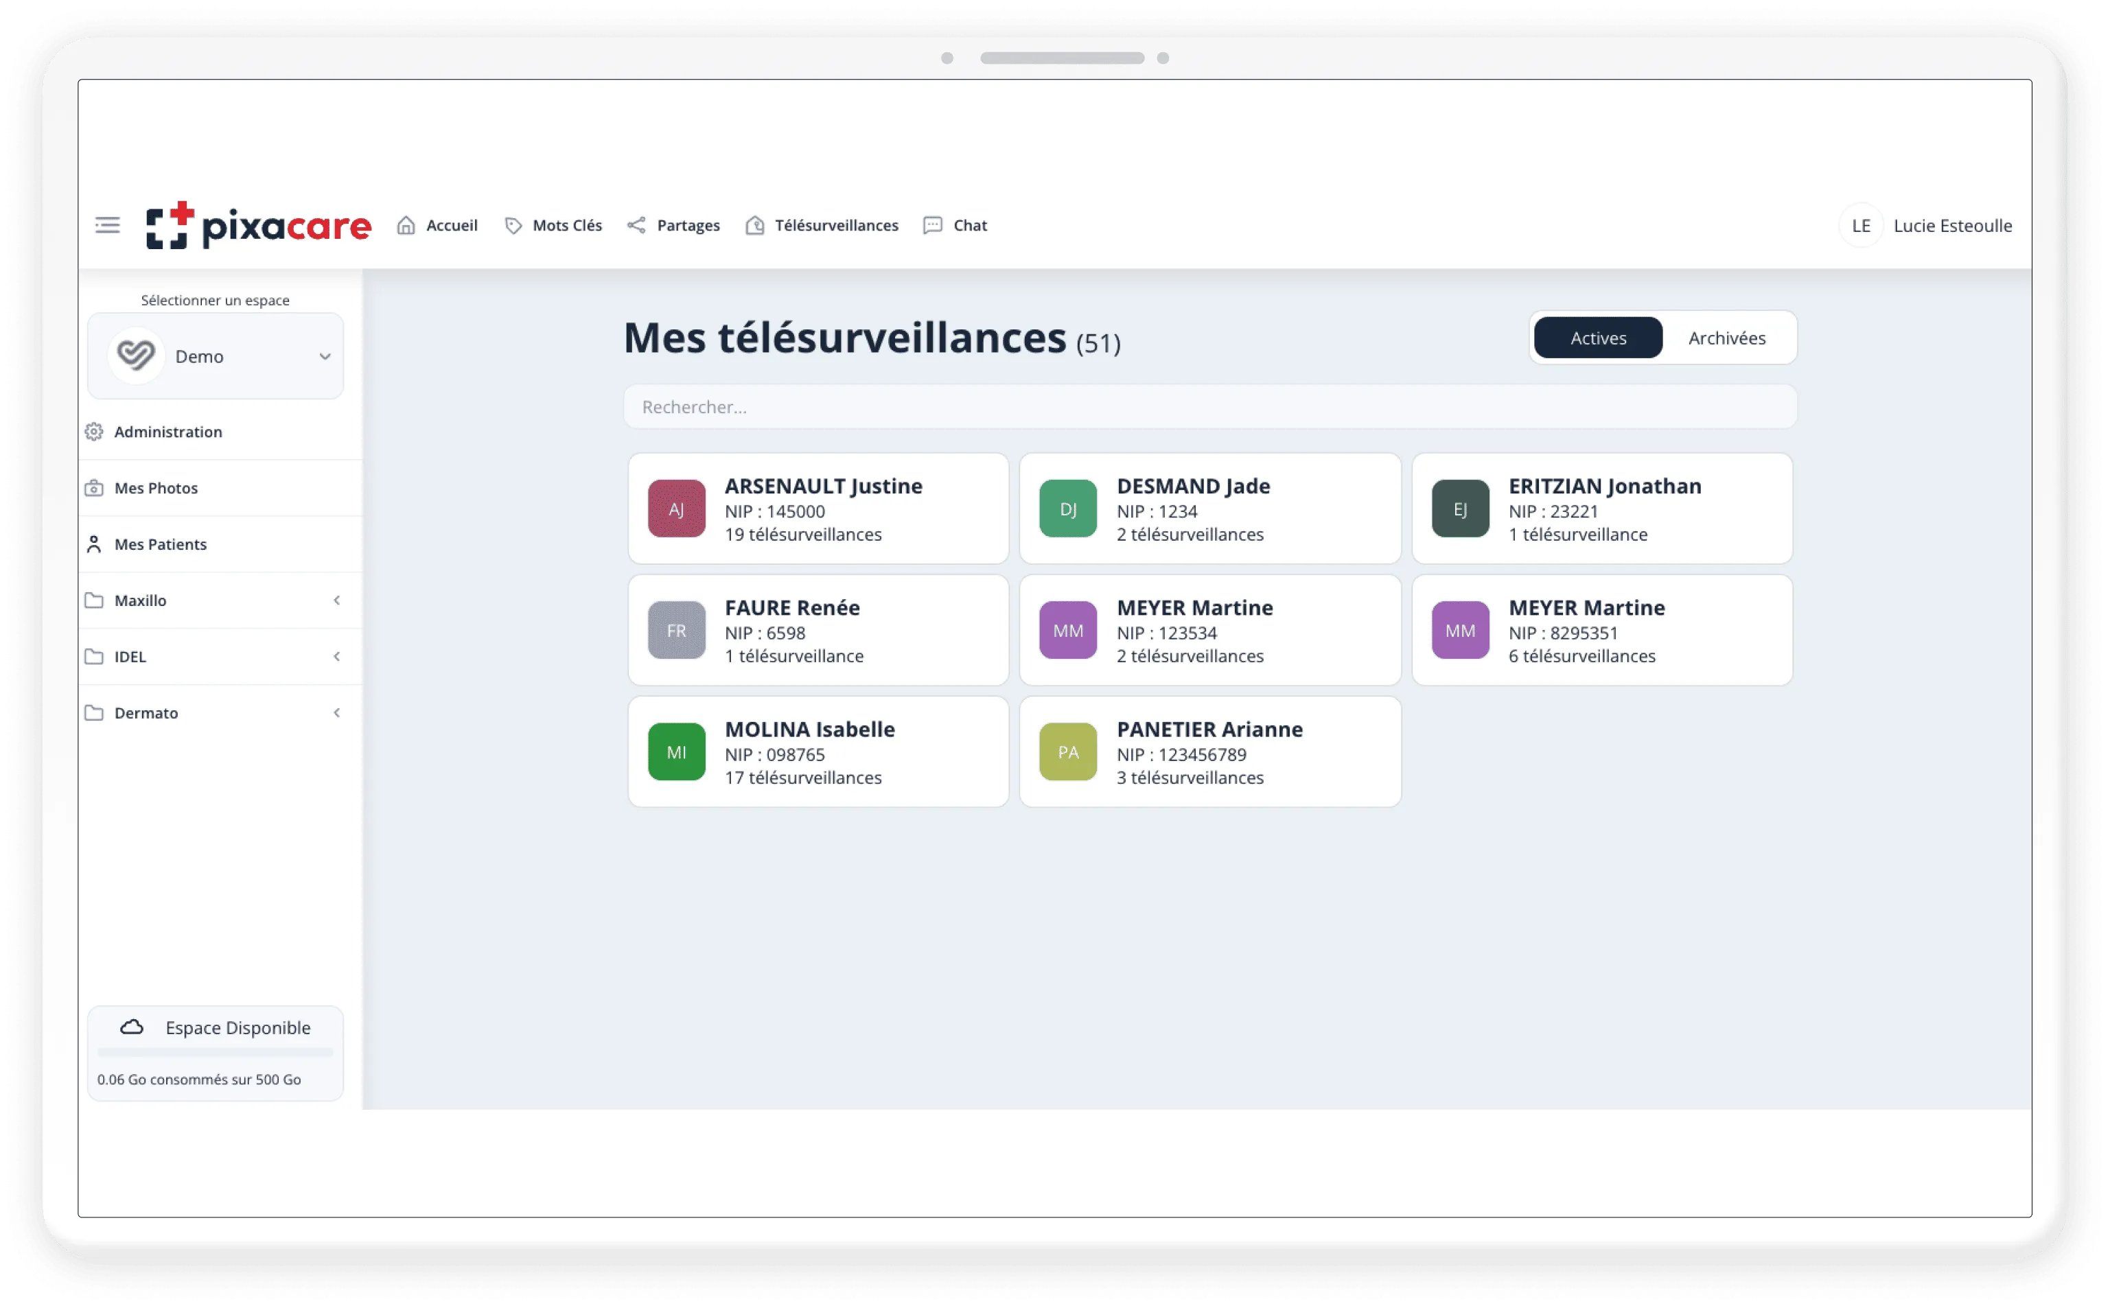
Task: Click the Dermato folder icon
Action: click(x=94, y=712)
